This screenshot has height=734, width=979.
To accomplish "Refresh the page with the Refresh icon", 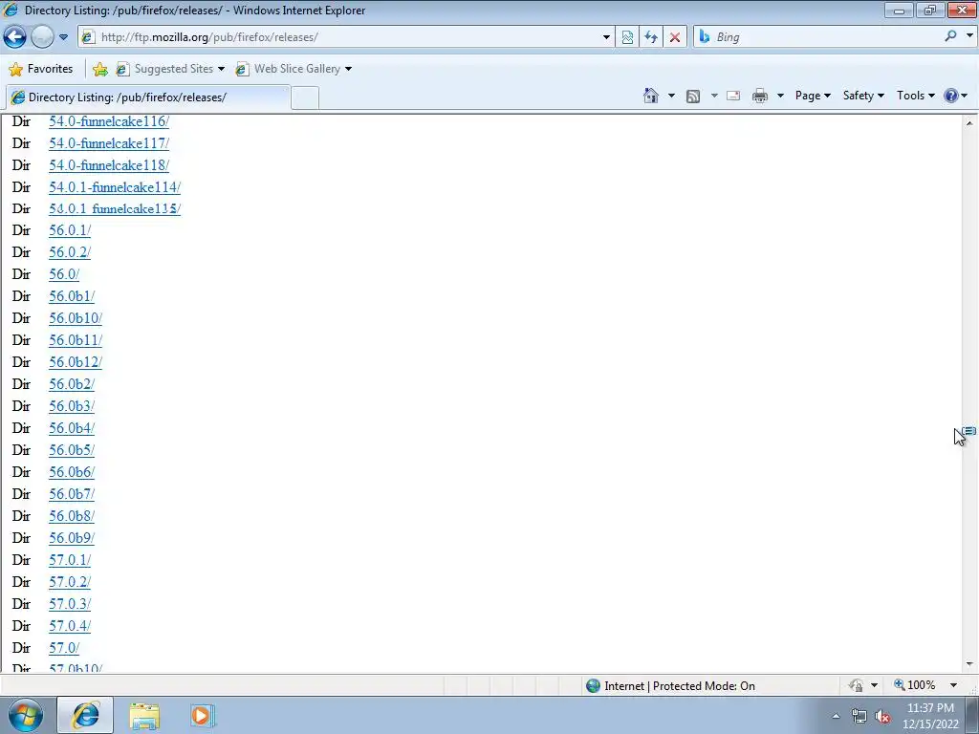I will 651,37.
